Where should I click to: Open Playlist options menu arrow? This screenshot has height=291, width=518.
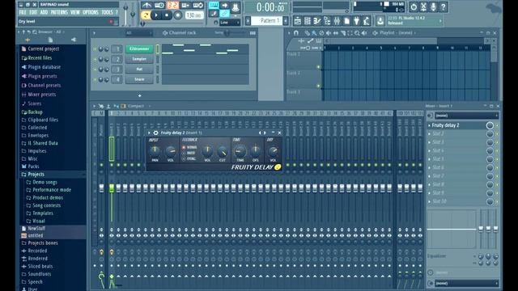289,33
